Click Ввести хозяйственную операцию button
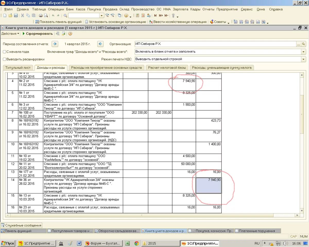This screenshot has height=247, width=309. [178, 22]
